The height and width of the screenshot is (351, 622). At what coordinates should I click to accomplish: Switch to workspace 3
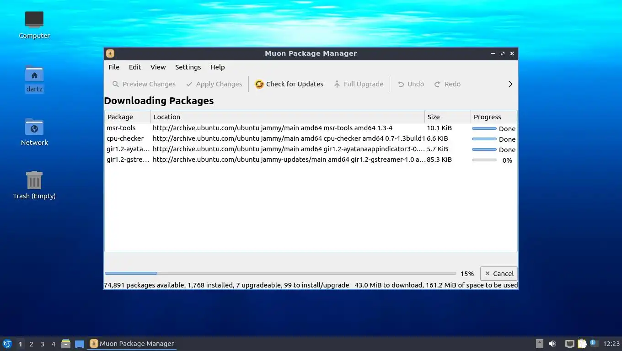pos(42,344)
